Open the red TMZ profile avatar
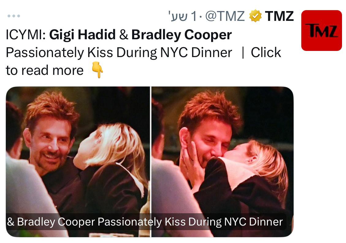 (321, 30)
